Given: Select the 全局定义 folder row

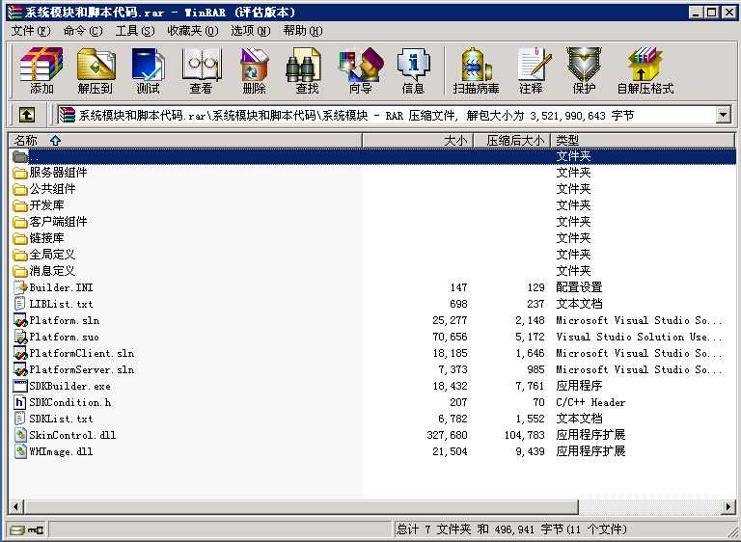Looking at the screenshot, I should [x=372, y=255].
